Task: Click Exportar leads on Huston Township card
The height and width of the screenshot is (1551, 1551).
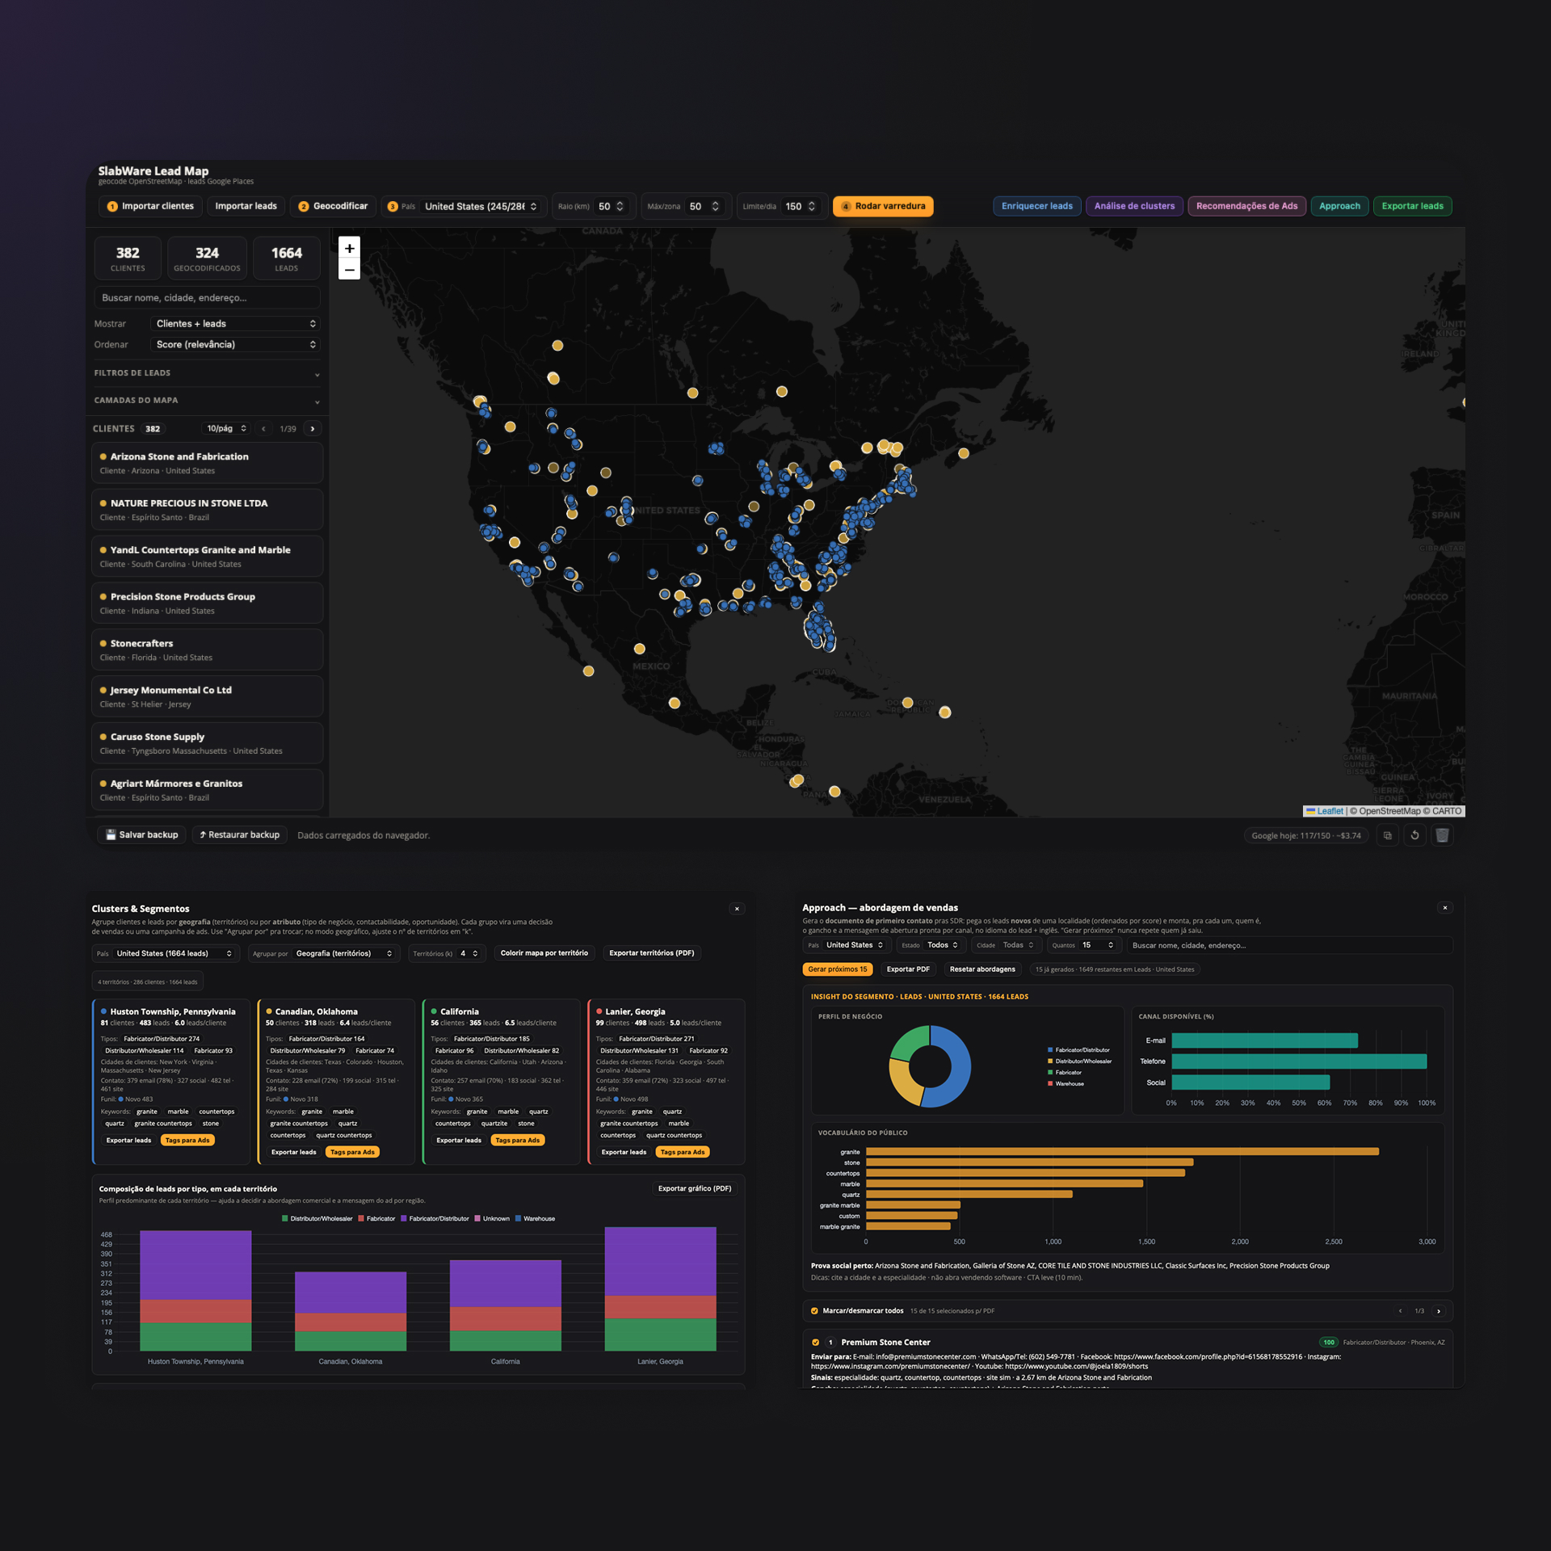Action: pos(128,1141)
